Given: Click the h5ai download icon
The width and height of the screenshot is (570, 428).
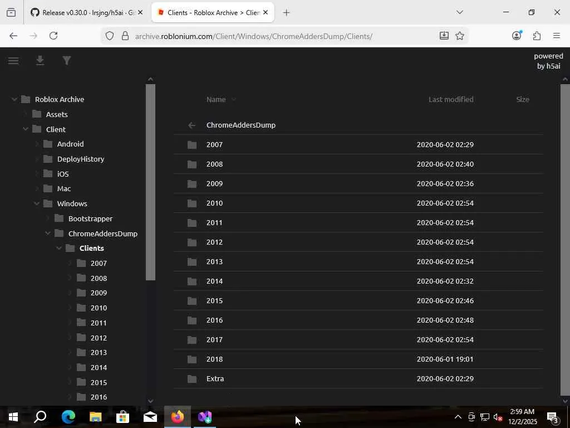Looking at the screenshot, I should pyautogui.click(x=40, y=60).
